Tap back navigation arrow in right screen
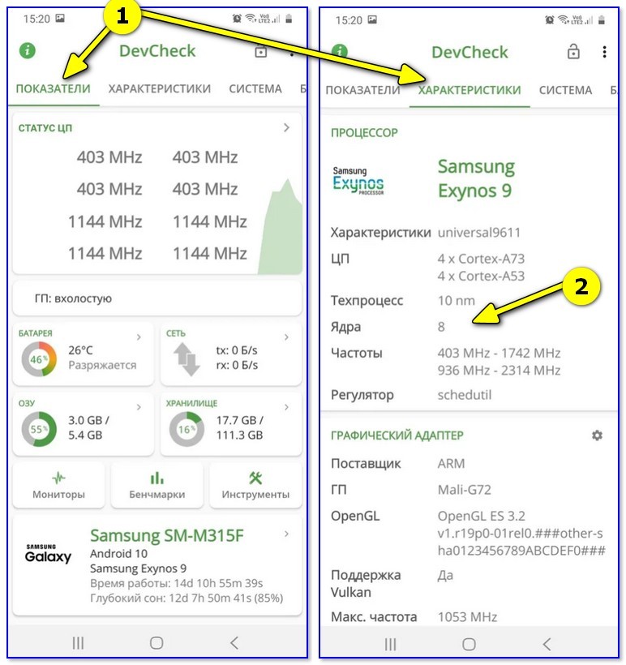626x665 pixels. tap(547, 644)
